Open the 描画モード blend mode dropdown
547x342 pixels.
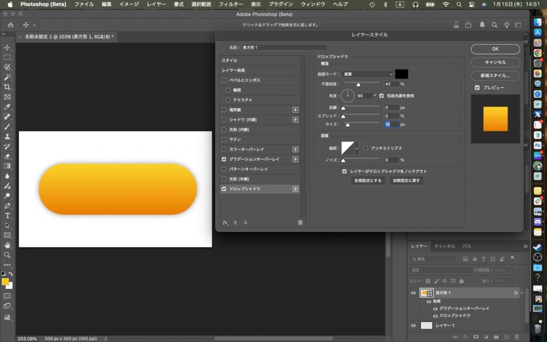[x=367, y=74]
